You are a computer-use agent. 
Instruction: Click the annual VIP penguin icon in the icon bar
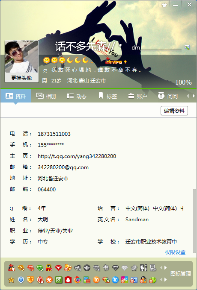coord(12,268)
